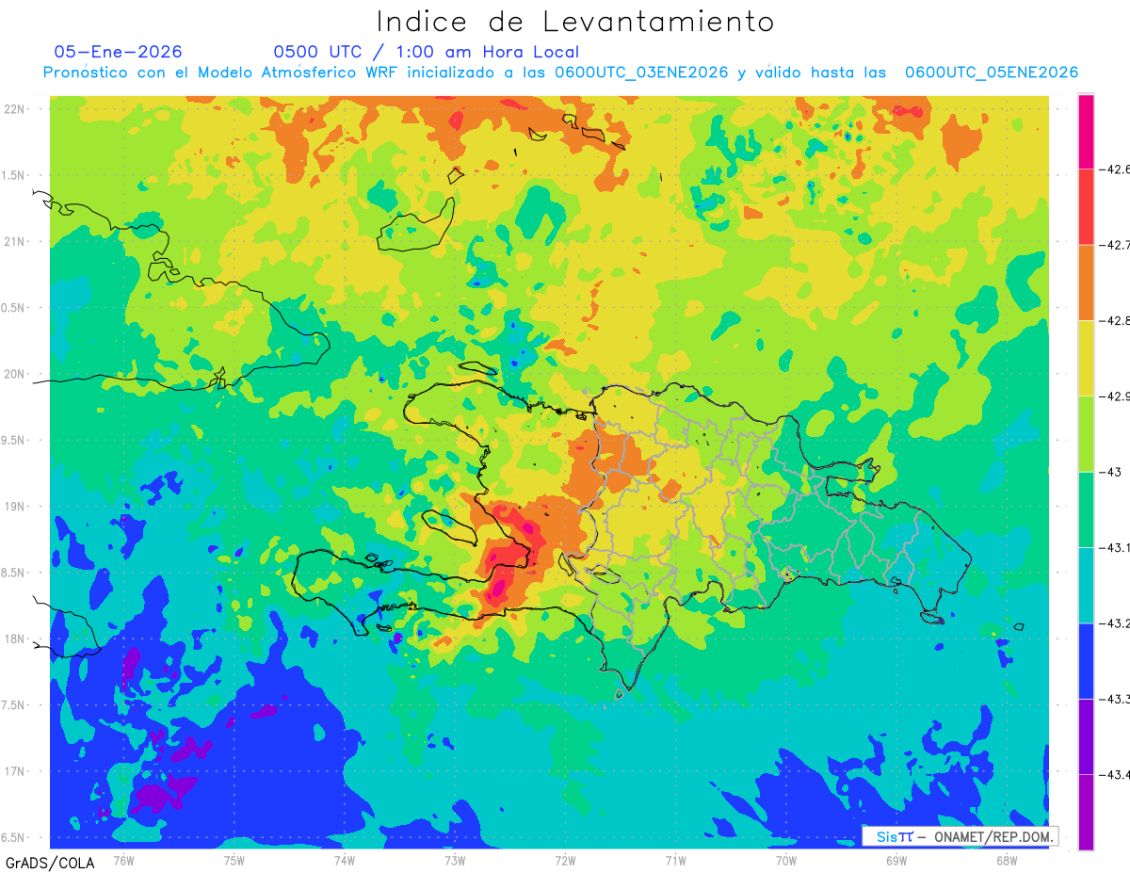Select the "-43.4" legend value

click(x=1113, y=774)
